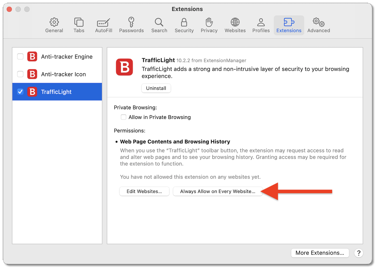Click the help question mark button
This screenshot has height=269, width=377.
point(358,253)
